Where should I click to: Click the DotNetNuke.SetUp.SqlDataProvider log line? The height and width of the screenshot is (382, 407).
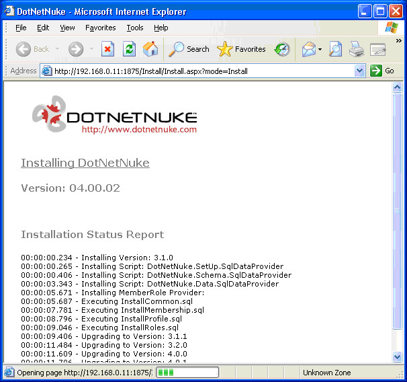pos(152,266)
